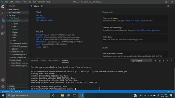Close the terminal panel
Image resolution: width=175 pixels, height=98 pixels.
coord(172,61)
